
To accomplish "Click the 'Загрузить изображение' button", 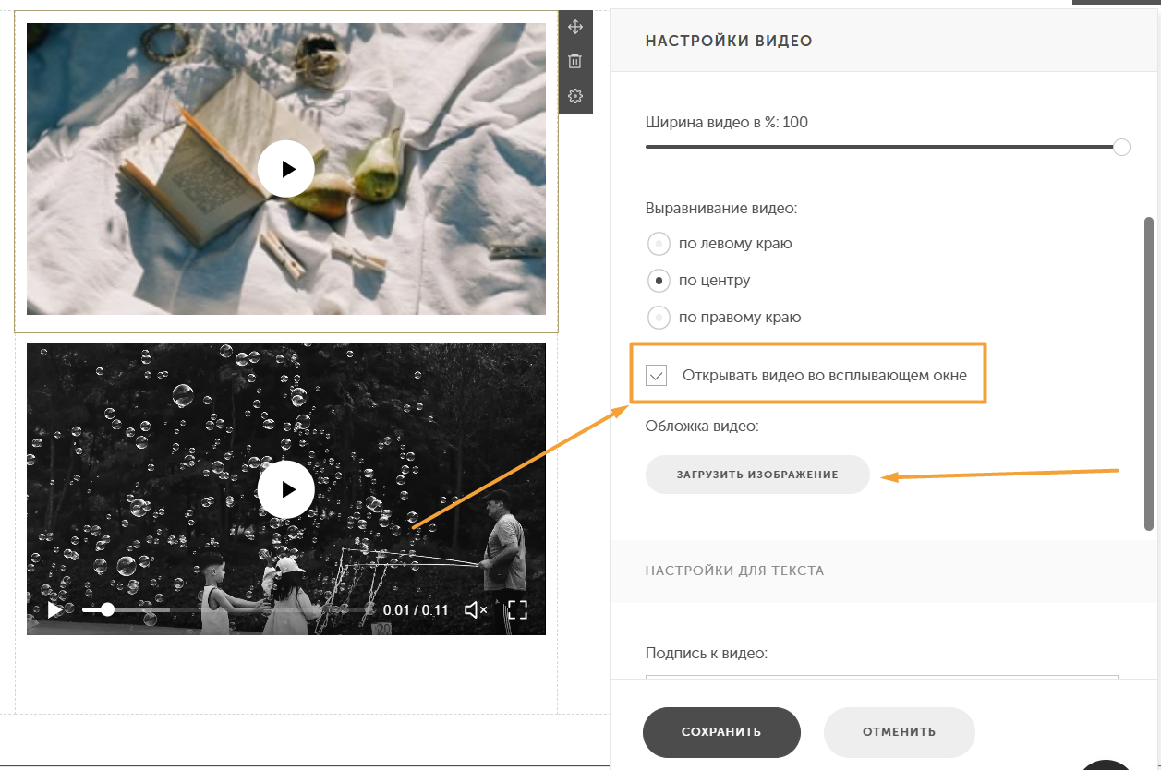I will 757,475.
